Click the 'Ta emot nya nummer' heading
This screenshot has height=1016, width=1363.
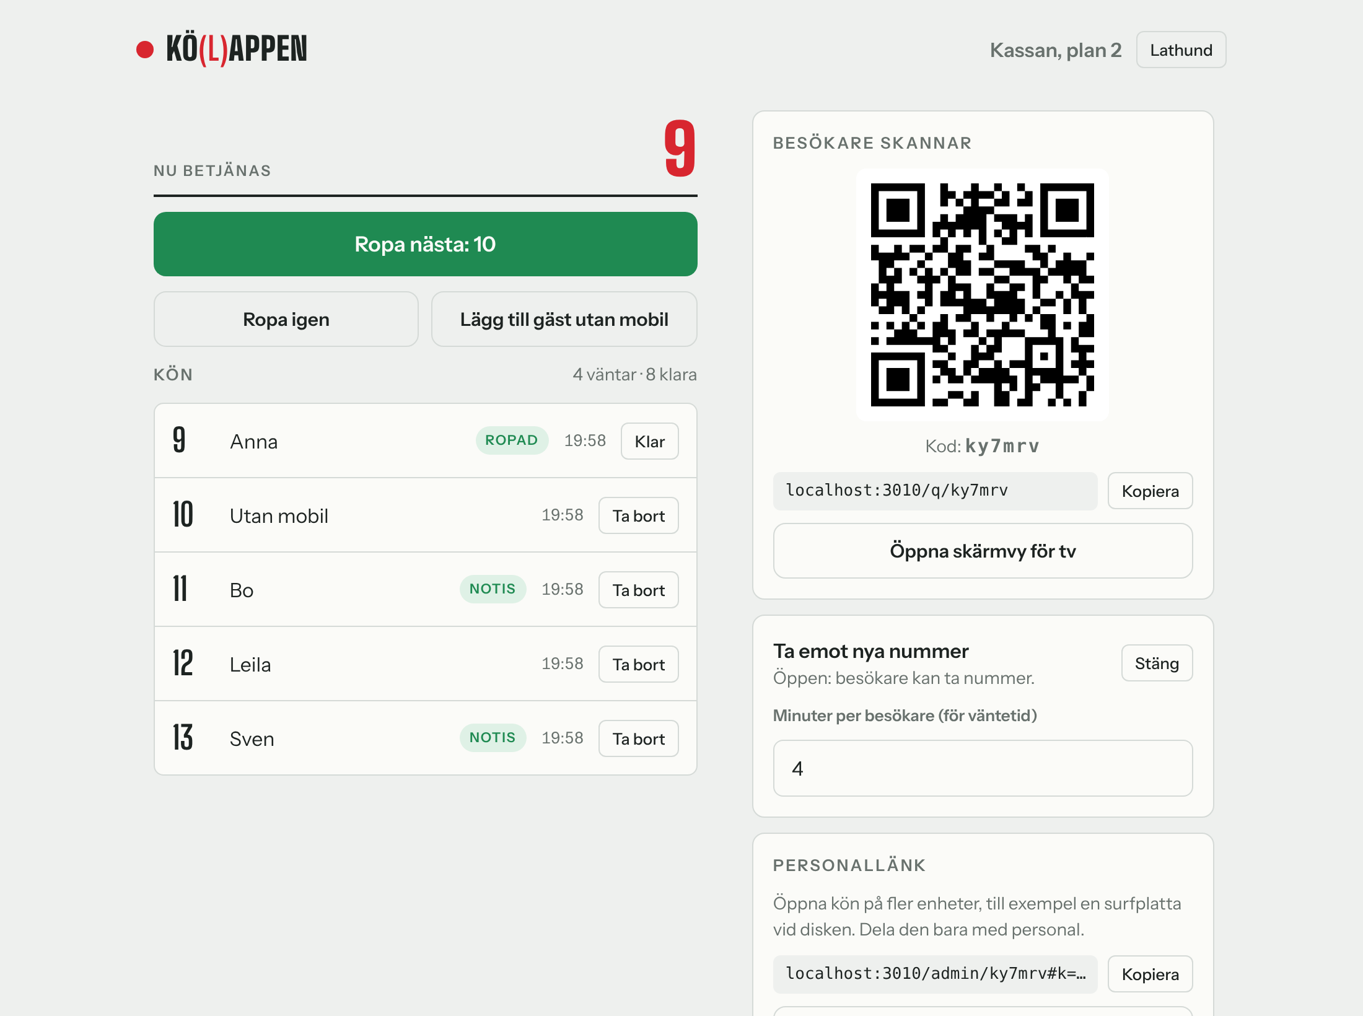[870, 651]
